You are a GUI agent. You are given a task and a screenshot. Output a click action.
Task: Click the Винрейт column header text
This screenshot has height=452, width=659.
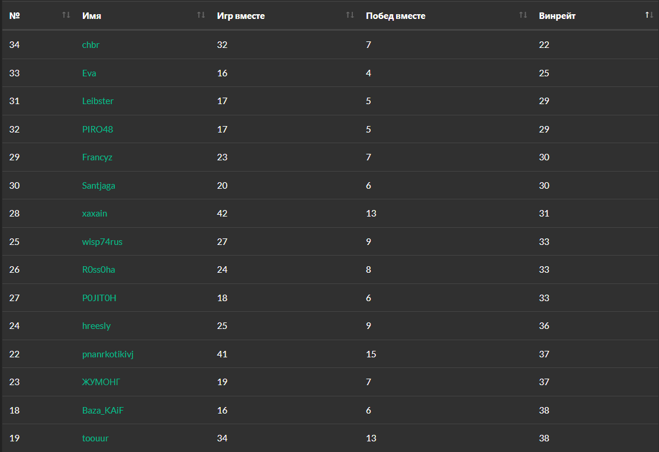click(x=557, y=16)
